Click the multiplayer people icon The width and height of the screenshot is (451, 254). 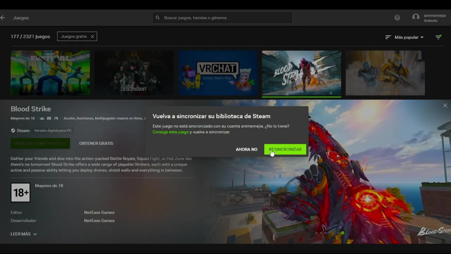[x=42, y=119]
